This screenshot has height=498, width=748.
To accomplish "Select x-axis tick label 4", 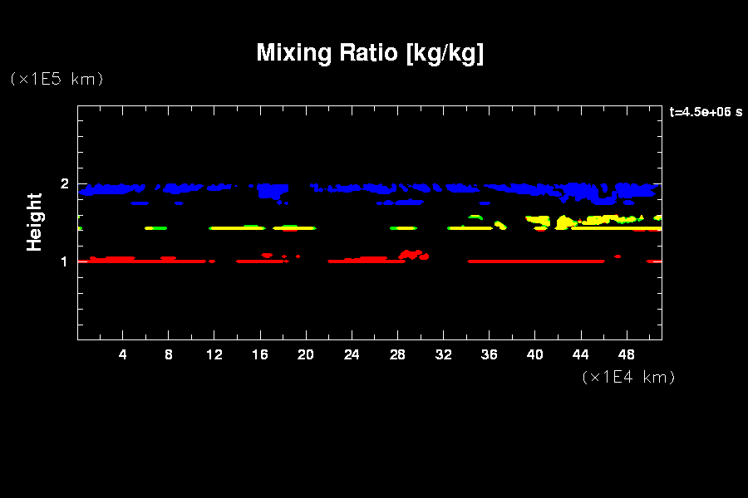I will pos(123,355).
